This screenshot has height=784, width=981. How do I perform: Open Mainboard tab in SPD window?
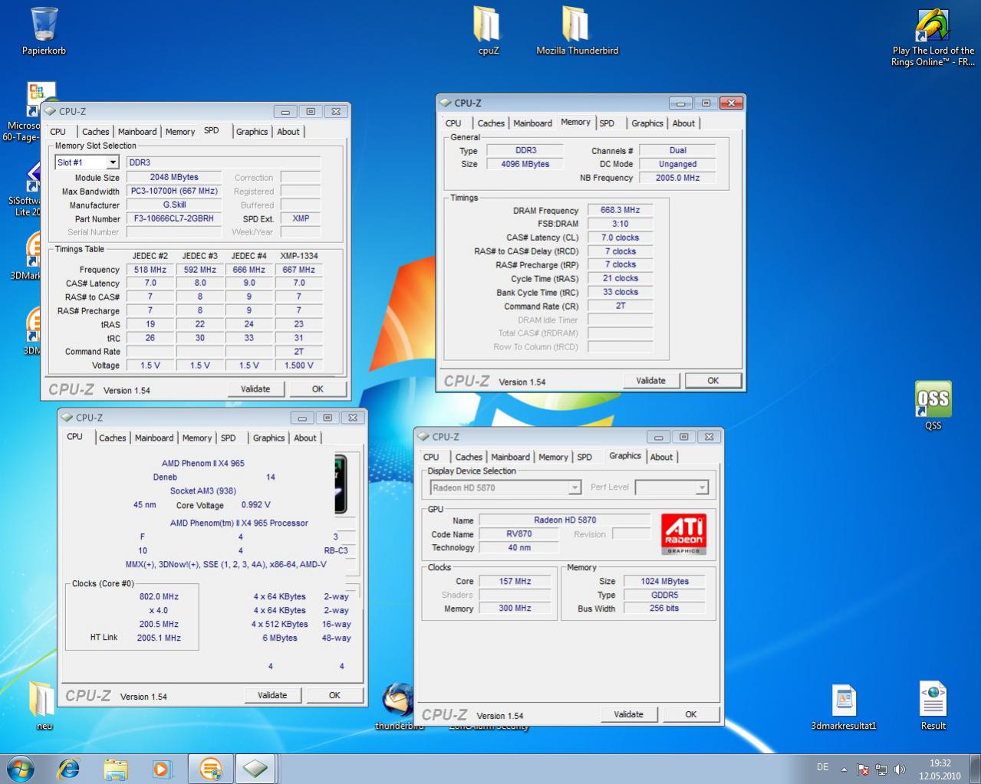point(137,132)
